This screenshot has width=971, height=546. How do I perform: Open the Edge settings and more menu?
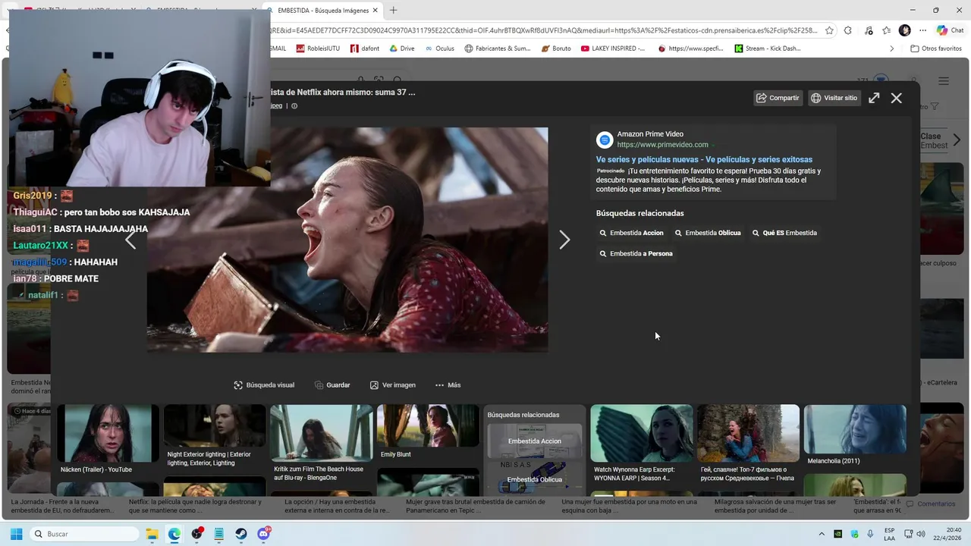pos(923,30)
